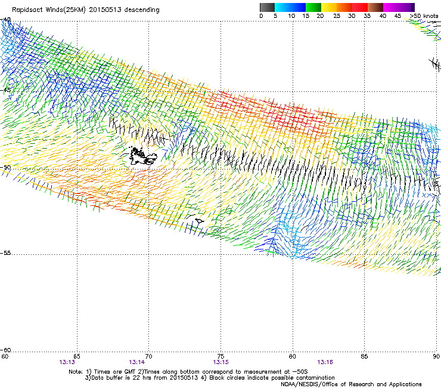441x388 pixels.
Task: Click the longitude label 75
Action: [220, 356]
